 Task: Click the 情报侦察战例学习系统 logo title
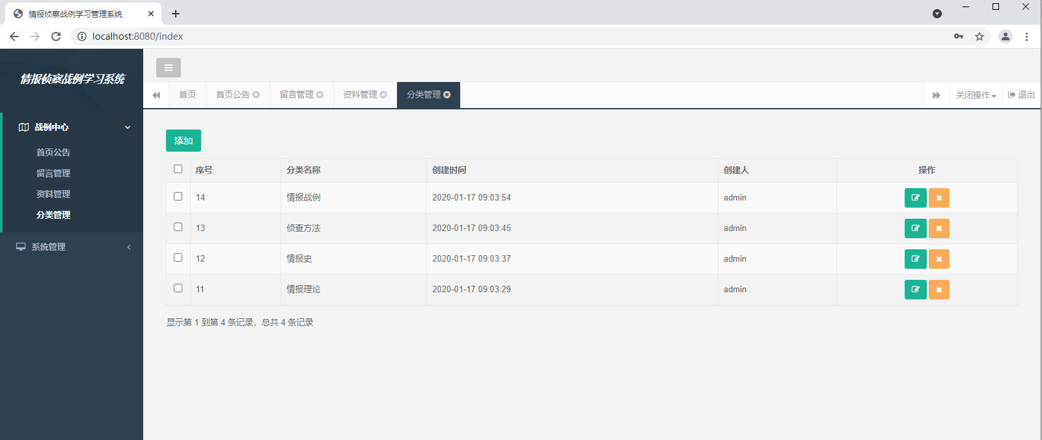pos(72,79)
